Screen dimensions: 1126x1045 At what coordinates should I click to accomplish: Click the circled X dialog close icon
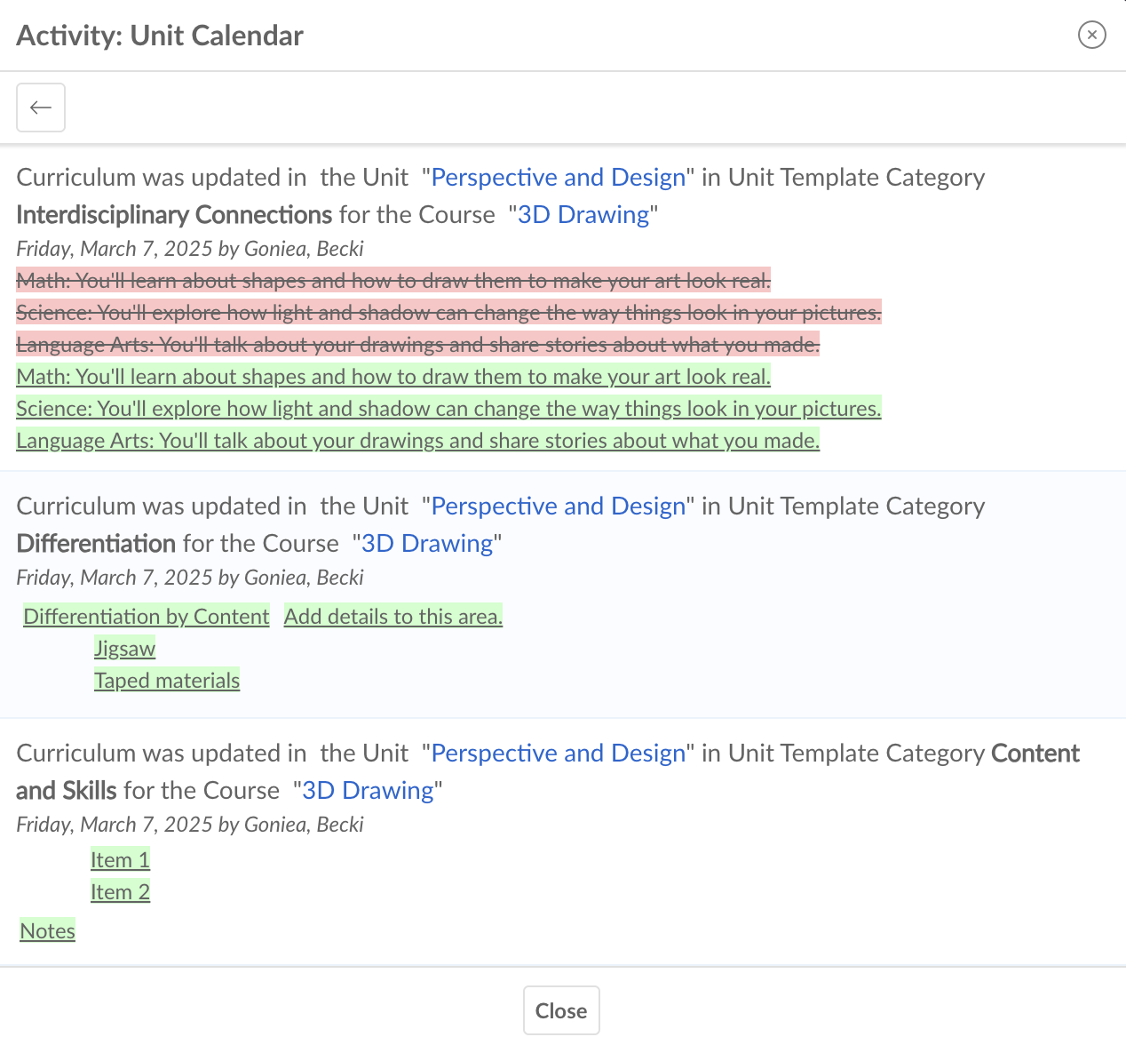click(1091, 35)
